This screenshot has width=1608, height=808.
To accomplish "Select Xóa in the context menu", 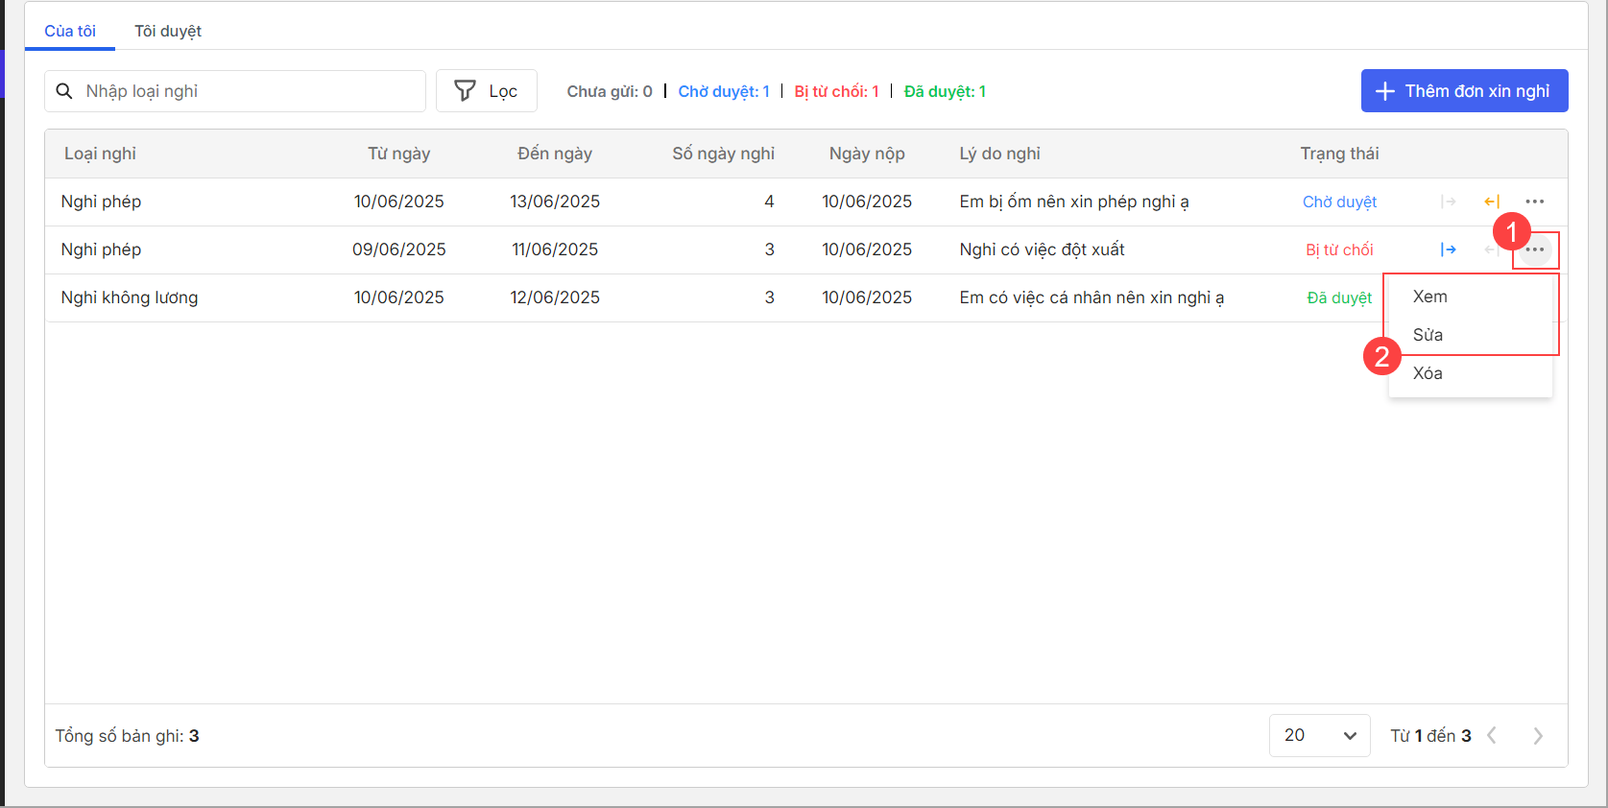I will tap(1428, 373).
